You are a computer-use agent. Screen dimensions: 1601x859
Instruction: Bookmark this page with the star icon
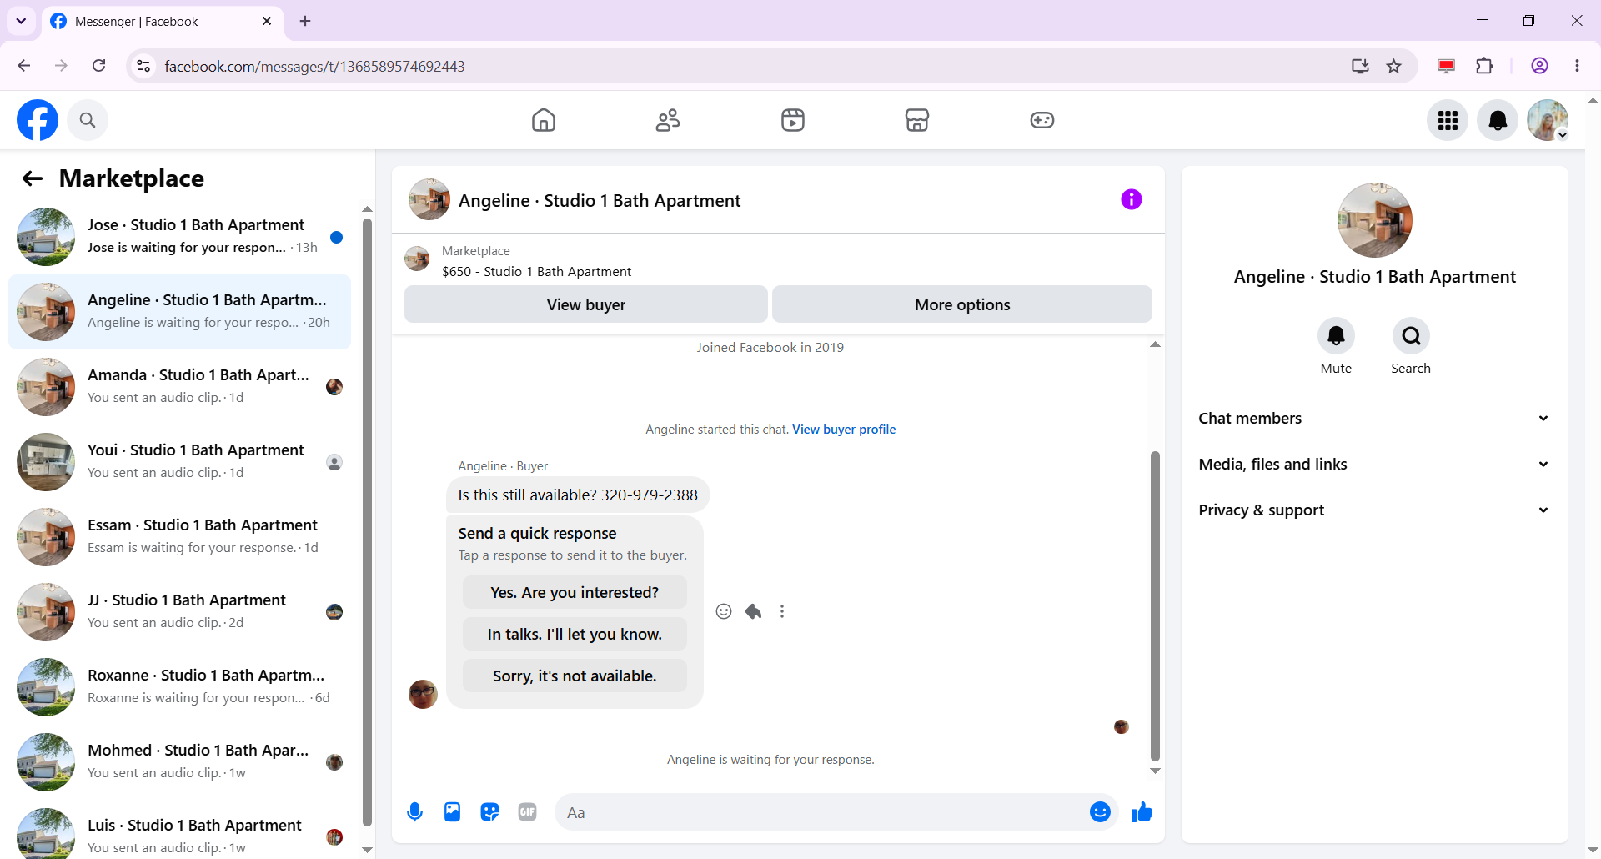(x=1394, y=66)
